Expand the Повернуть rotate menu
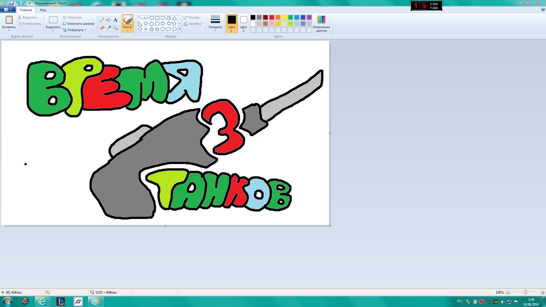This screenshot has height=307, width=546. pos(75,30)
